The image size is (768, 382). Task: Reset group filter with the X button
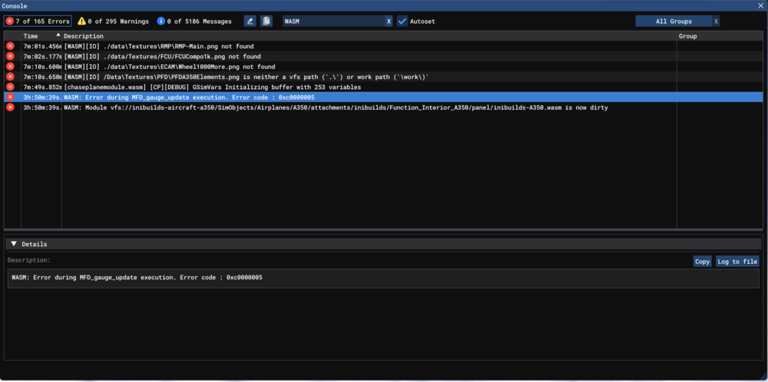[716, 21]
